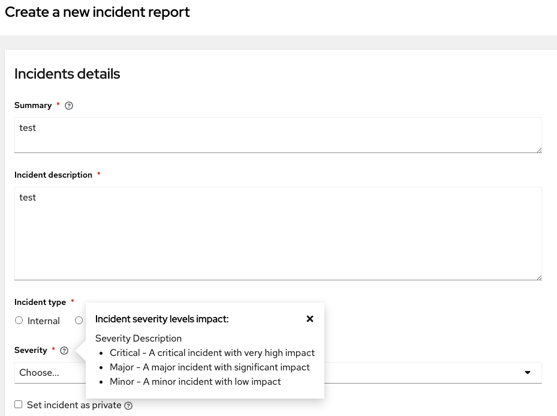
Task: Click help icon beside Set incident as private
Action: click(x=128, y=406)
